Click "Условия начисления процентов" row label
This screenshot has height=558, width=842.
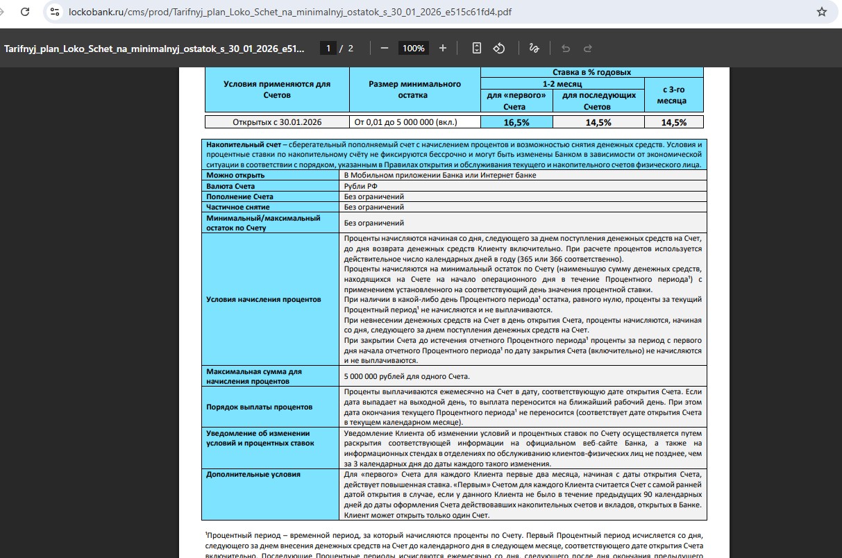point(264,299)
